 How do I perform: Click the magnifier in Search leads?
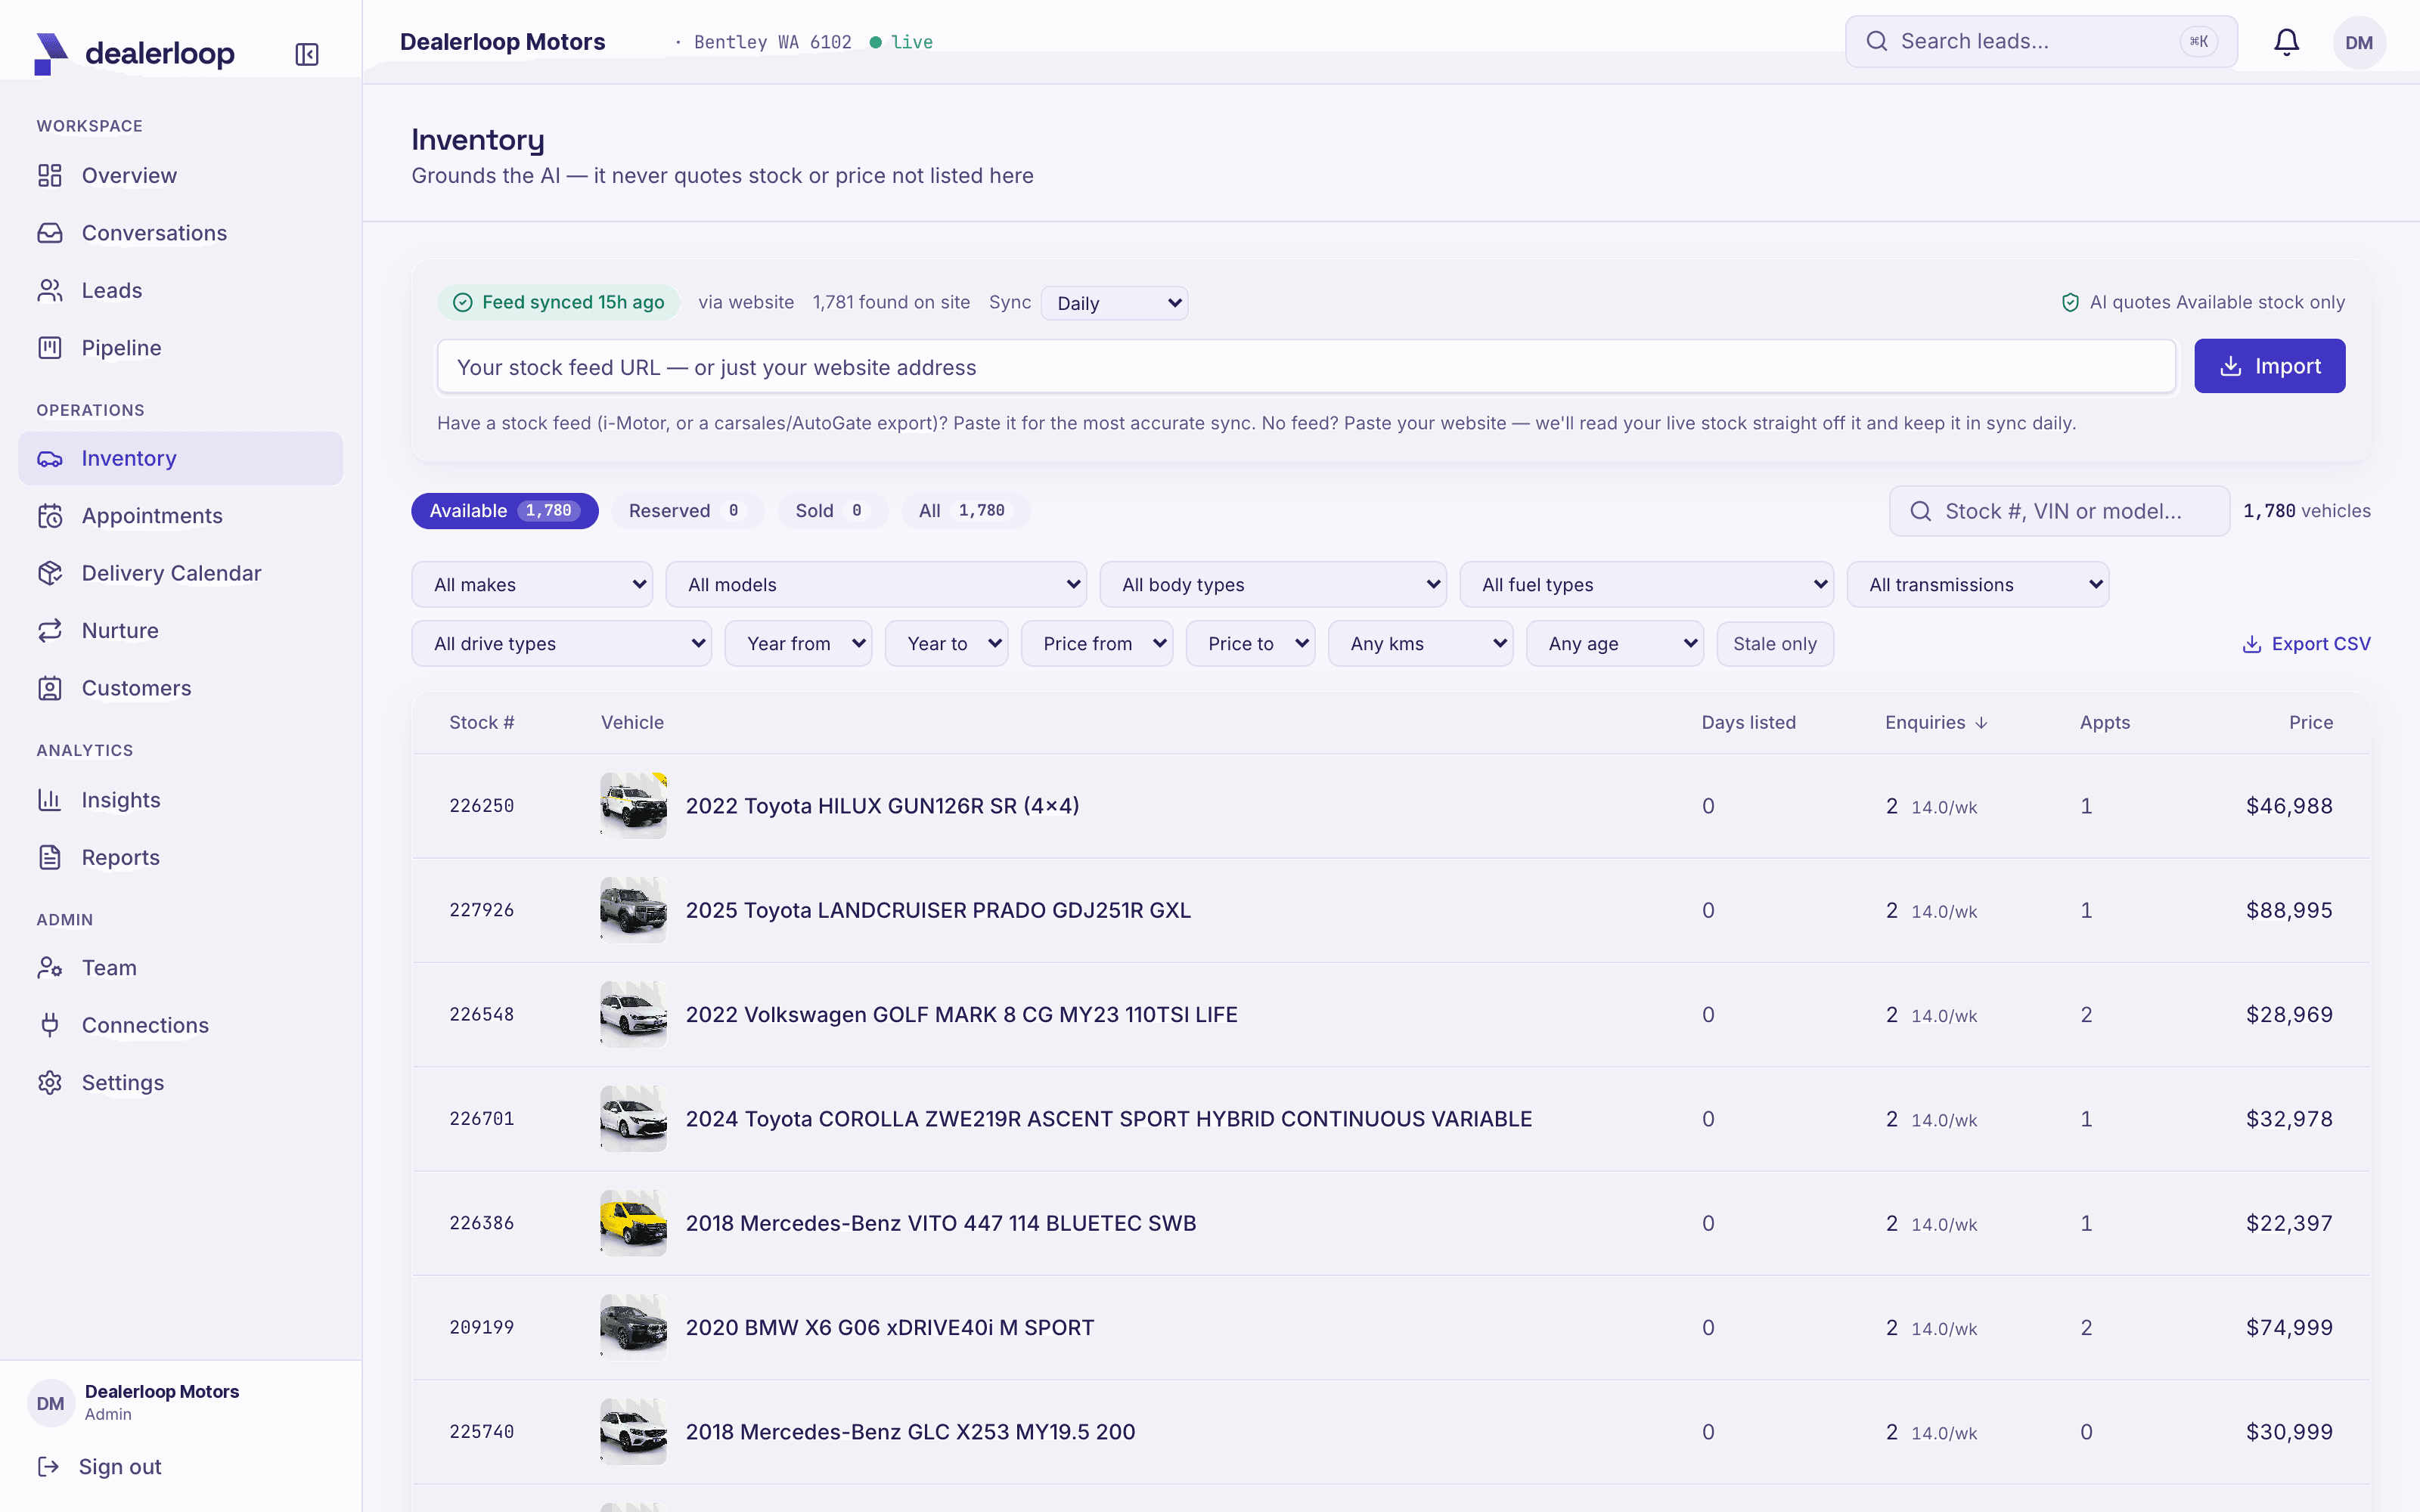click(1877, 42)
